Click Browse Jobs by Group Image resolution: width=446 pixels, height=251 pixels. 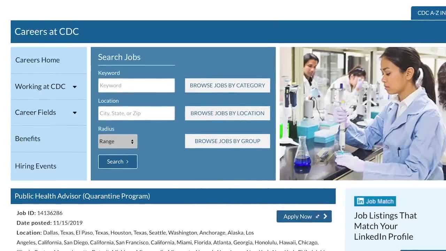point(228,141)
